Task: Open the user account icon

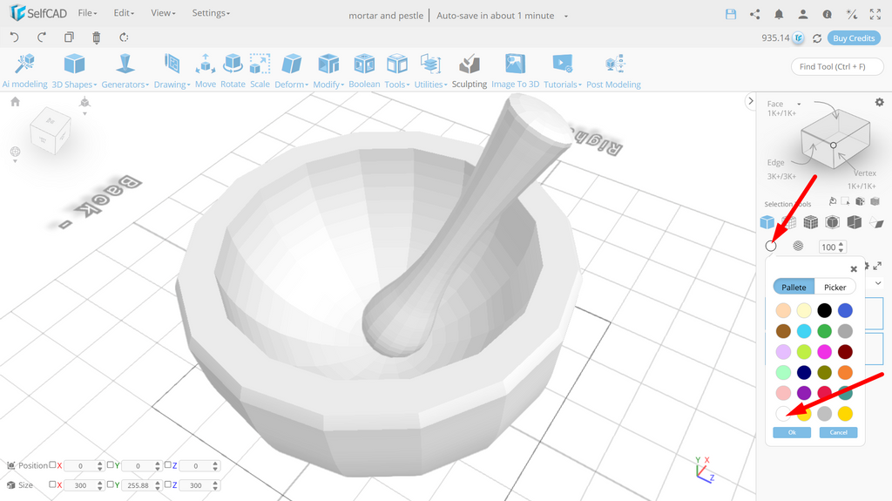Action: pyautogui.click(x=802, y=15)
